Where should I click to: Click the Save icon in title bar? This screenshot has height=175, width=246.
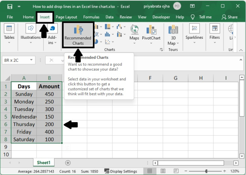click(x=9, y=6)
